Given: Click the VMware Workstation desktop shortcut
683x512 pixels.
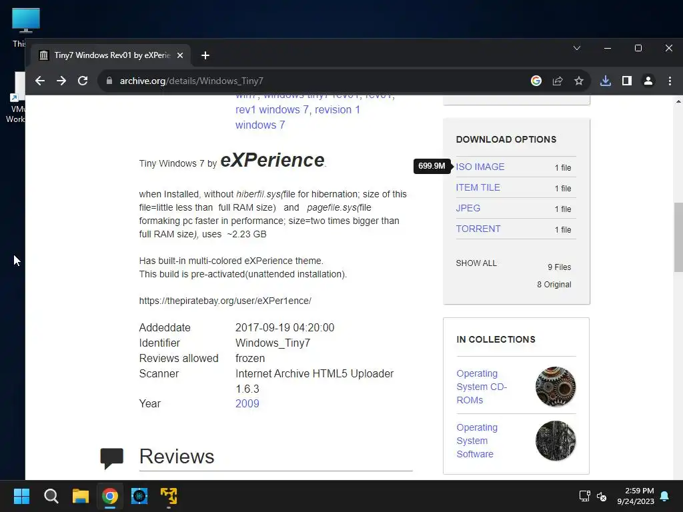Looking at the screenshot, I should pos(16,97).
